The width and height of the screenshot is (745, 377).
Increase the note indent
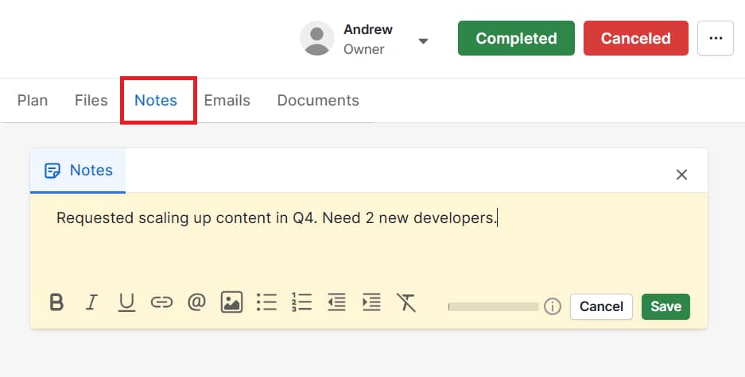pyautogui.click(x=371, y=302)
